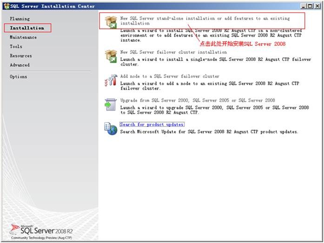Screen dimensions: 324x243
Task: Click the Upgrade arrow document icon
Action: click(x=111, y=105)
